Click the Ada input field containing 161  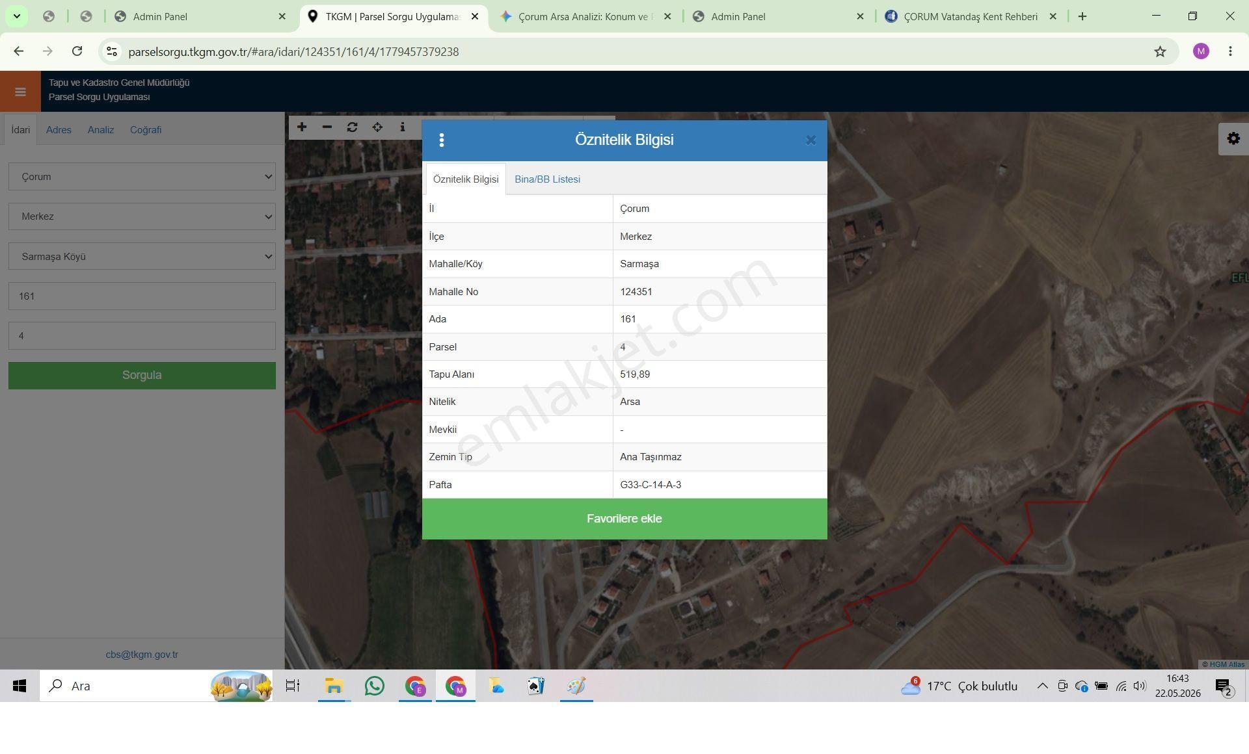(142, 296)
